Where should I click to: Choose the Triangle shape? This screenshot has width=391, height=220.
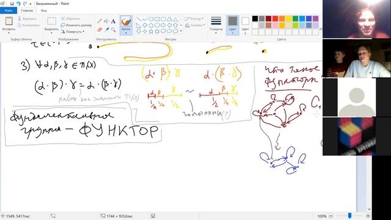pos(175,19)
